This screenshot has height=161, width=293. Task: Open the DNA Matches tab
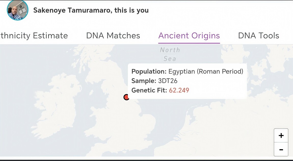[x=113, y=36]
